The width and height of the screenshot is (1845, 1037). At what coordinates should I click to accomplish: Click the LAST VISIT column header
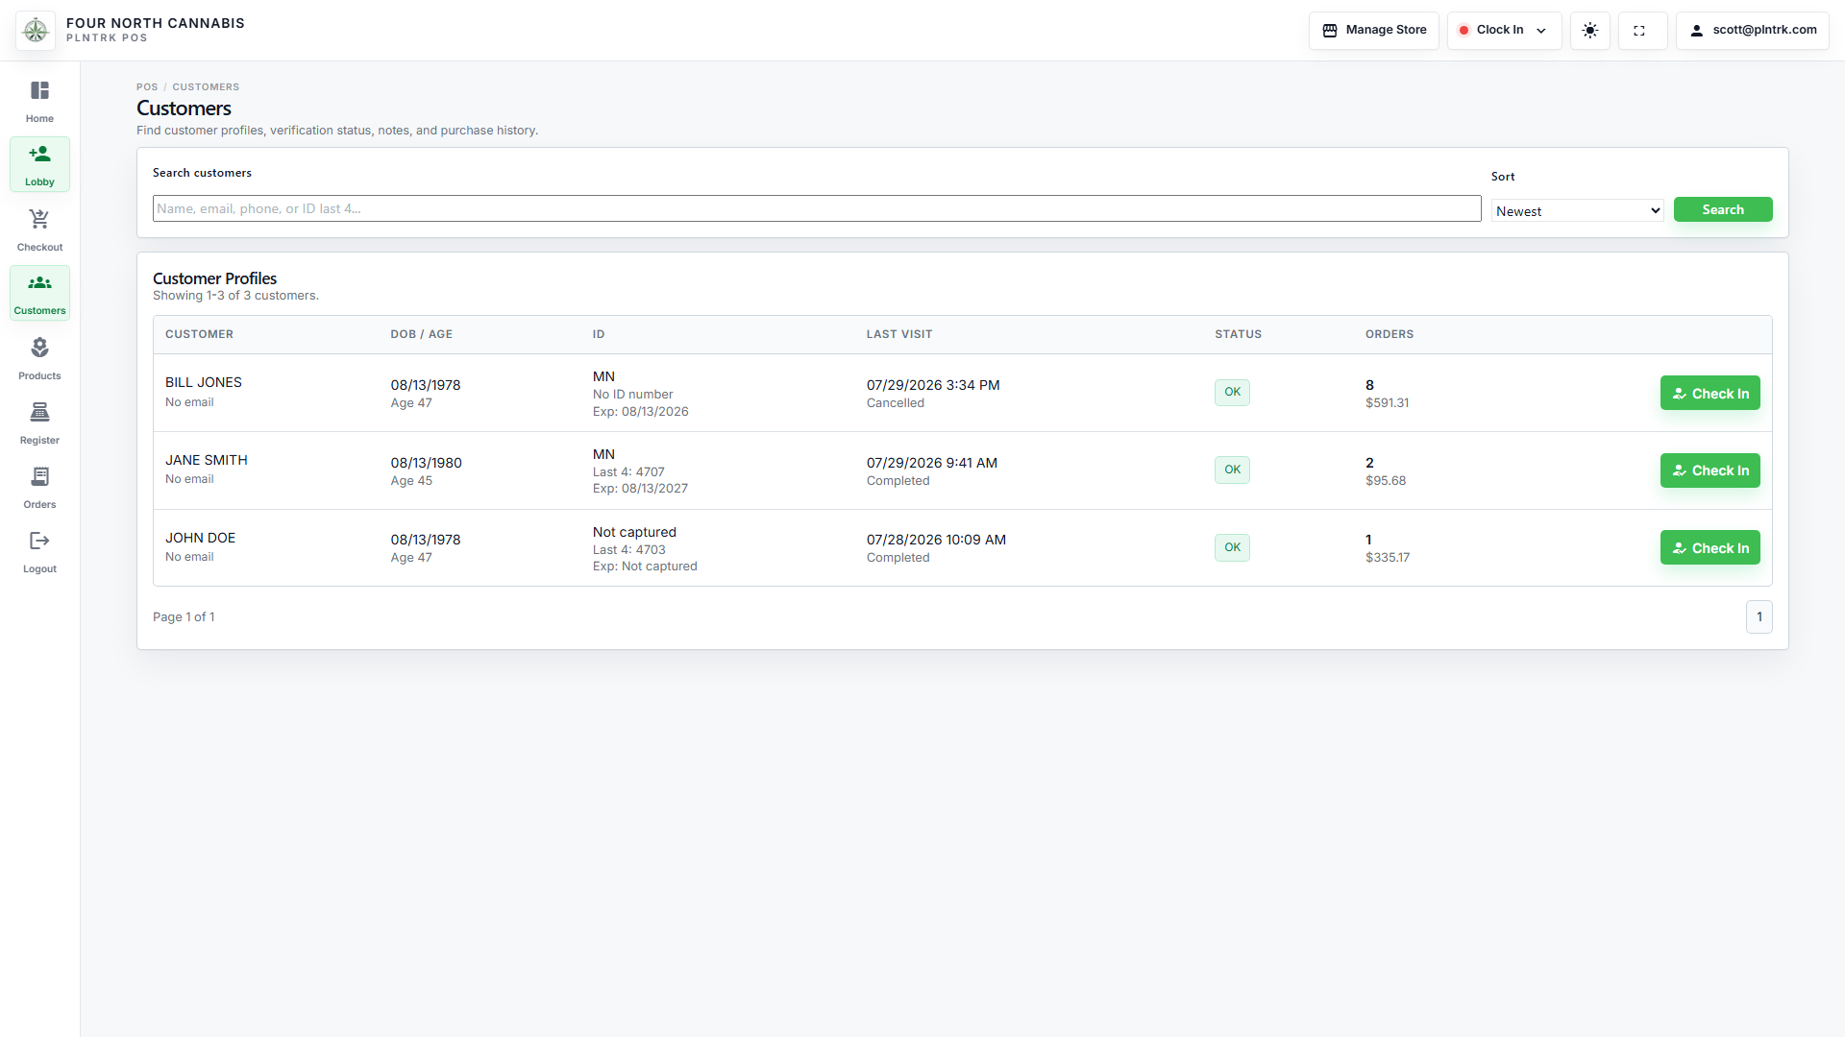pos(899,334)
